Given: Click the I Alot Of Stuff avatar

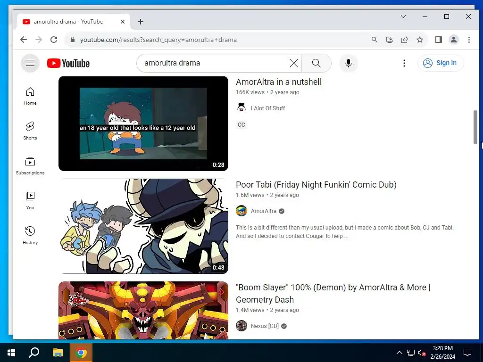Looking at the screenshot, I should point(241,108).
